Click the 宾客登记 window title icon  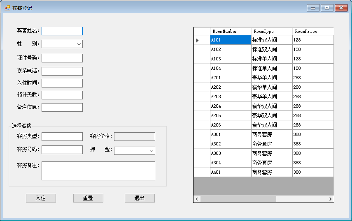pos(7,8)
